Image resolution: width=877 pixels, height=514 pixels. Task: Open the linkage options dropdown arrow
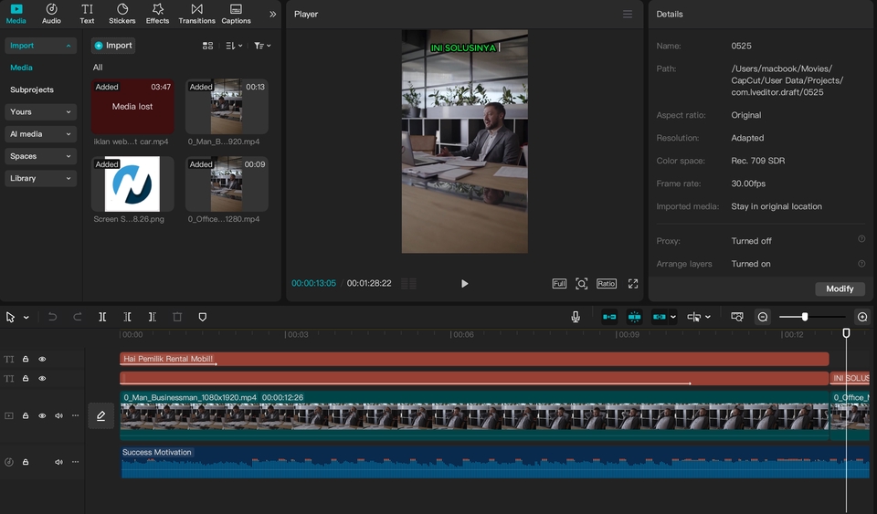coord(673,317)
